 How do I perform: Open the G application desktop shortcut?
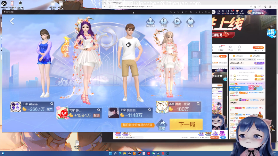(x=4, y=5)
